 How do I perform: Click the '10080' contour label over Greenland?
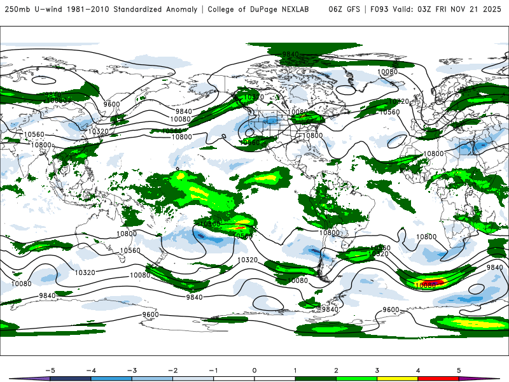(387, 71)
